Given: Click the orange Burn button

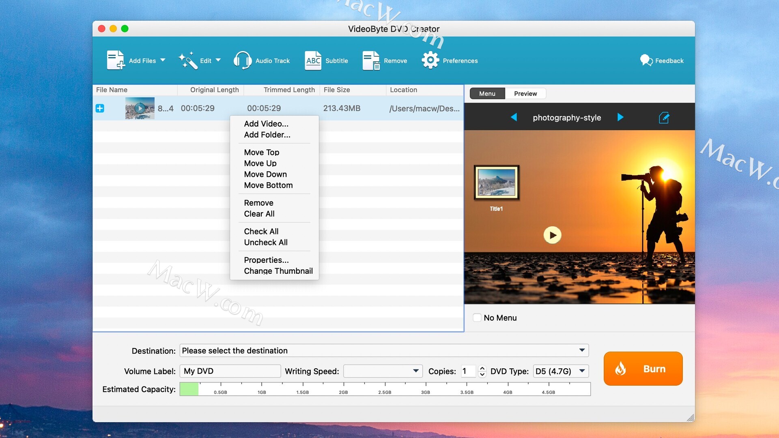Looking at the screenshot, I should pyautogui.click(x=643, y=369).
